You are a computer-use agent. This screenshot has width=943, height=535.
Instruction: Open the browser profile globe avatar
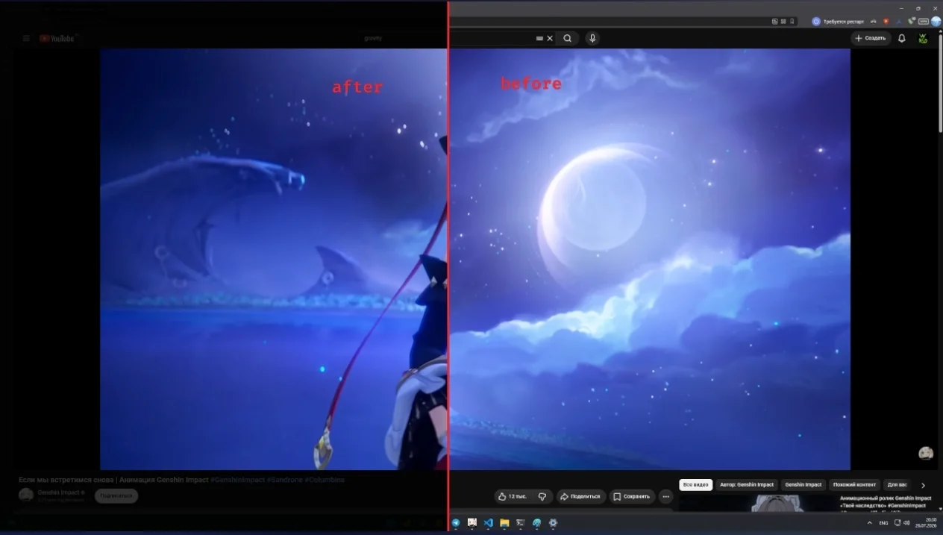click(x=936, y=21)
